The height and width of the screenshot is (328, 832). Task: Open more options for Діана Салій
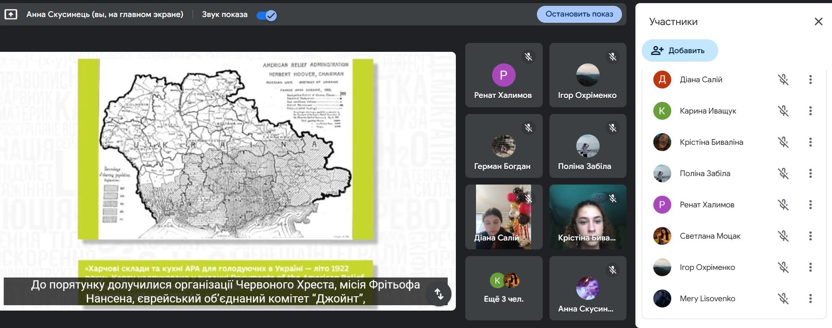pos(810,80)
